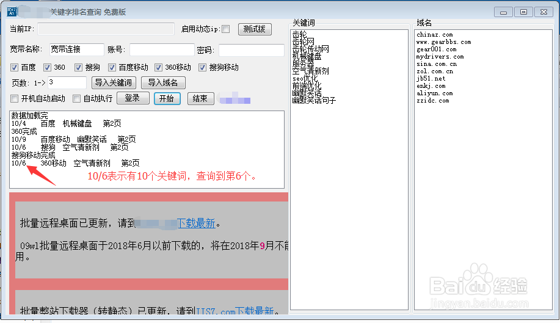
Task: Select domain mydrivers.com
Action: [x=440, y=56]
